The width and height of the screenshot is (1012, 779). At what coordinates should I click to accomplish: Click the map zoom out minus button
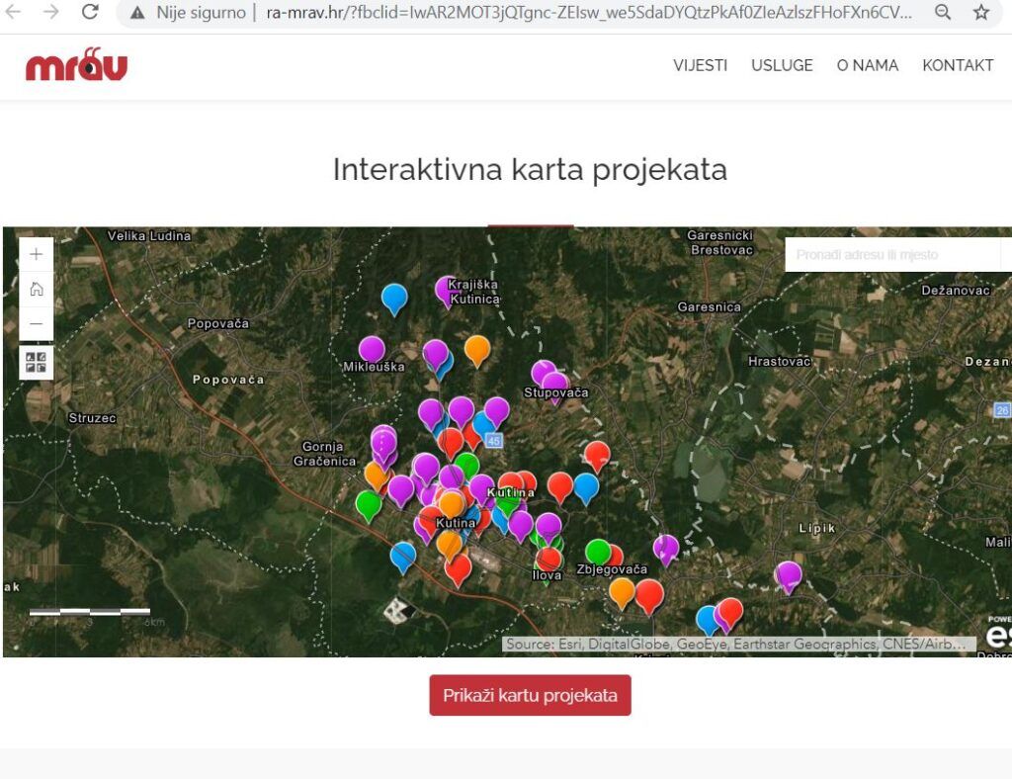pyautogui.click(x=37, y=323)
